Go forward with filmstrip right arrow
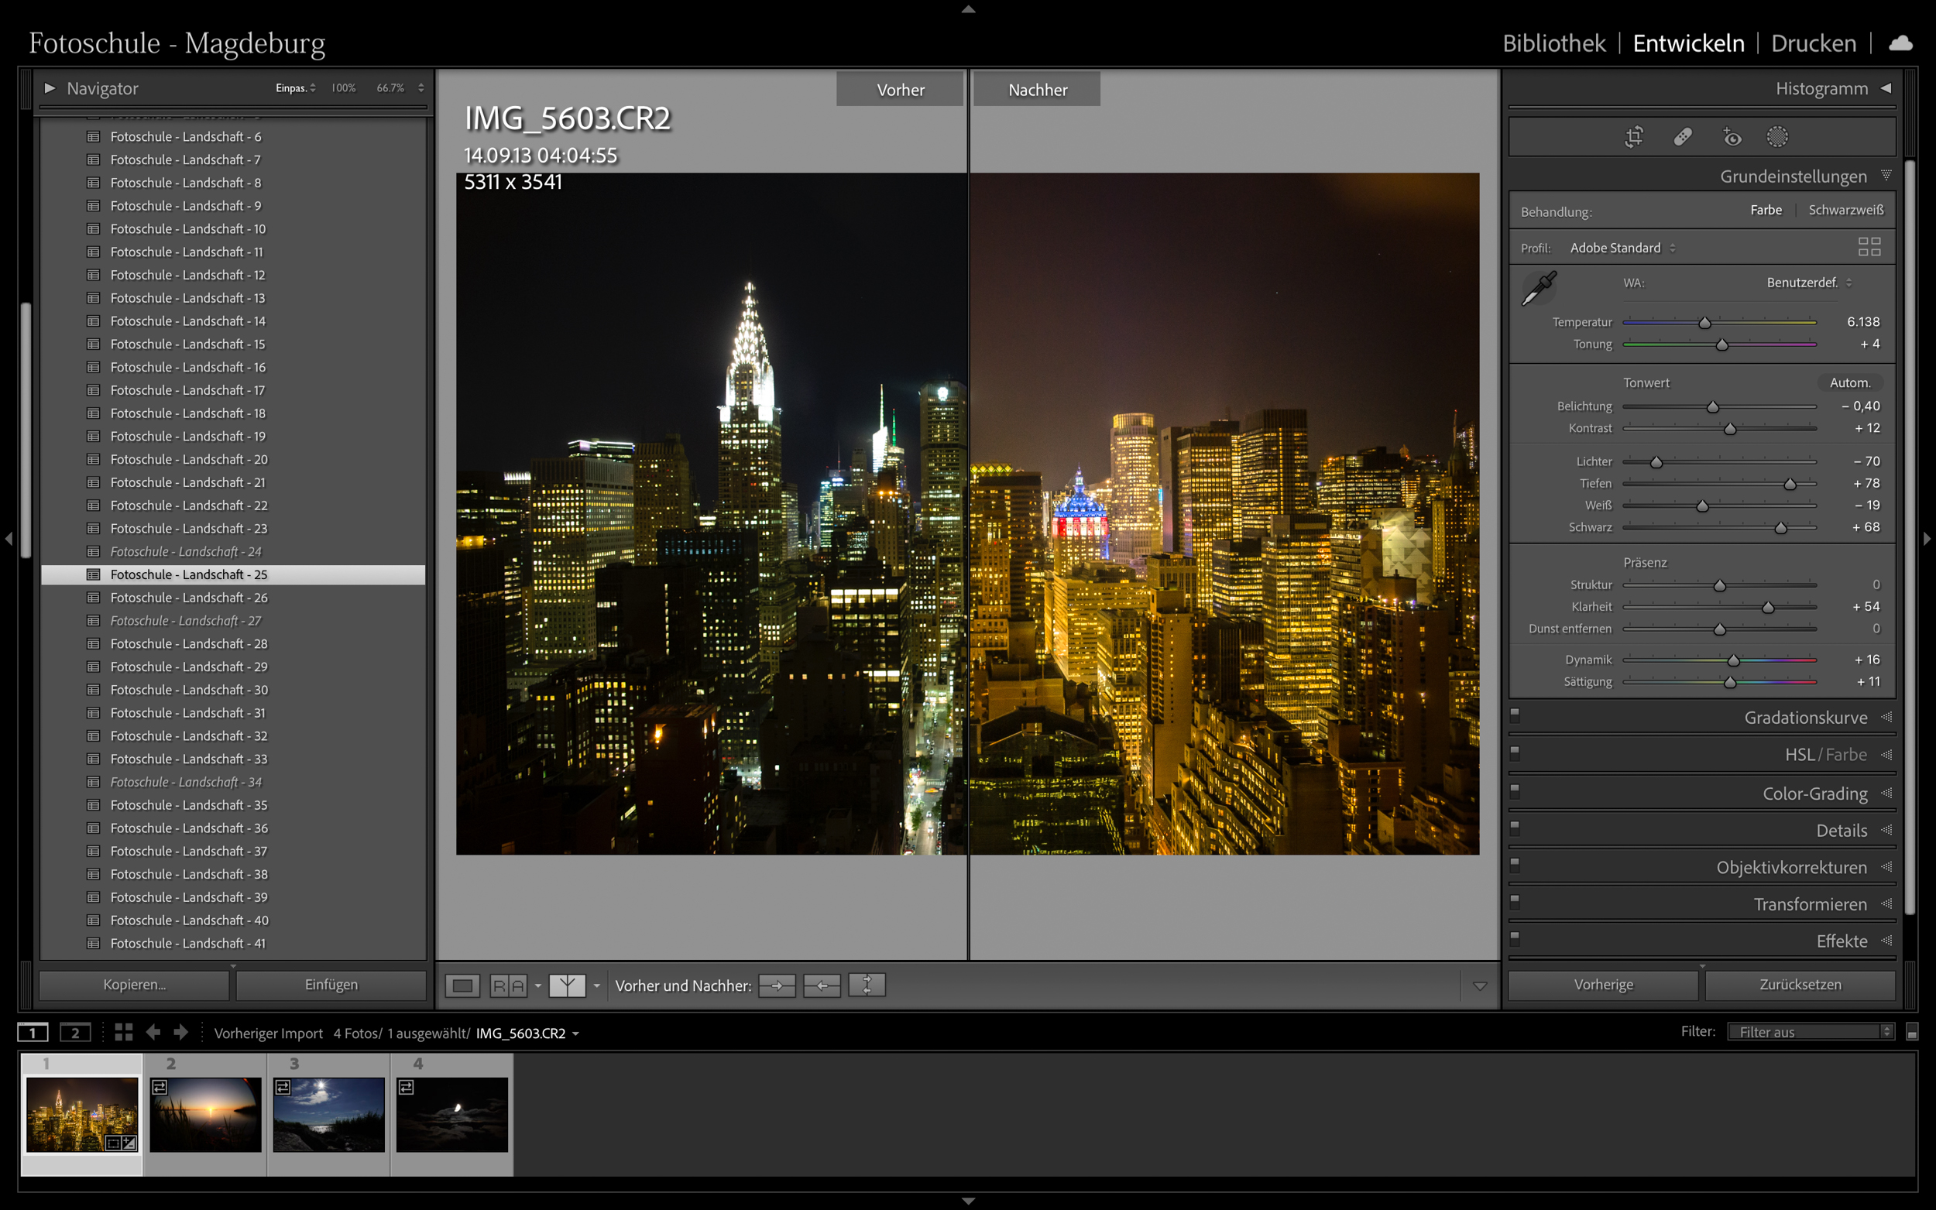 (181, 1033)
